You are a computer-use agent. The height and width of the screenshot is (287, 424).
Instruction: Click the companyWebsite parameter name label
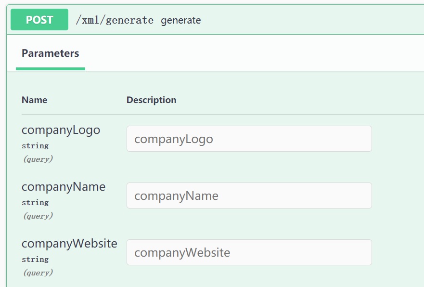point(69,244)
